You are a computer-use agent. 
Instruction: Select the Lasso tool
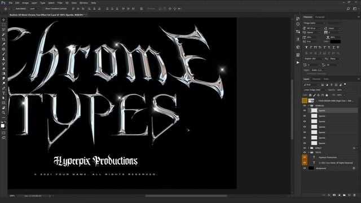[3, 29]
